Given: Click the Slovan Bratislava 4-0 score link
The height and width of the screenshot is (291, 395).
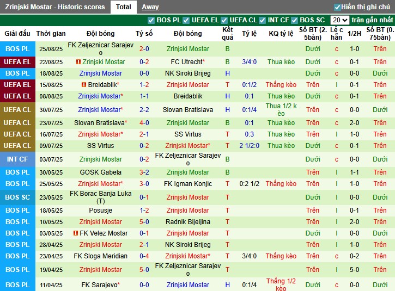Looking at the screenshot, I should 144,123.
